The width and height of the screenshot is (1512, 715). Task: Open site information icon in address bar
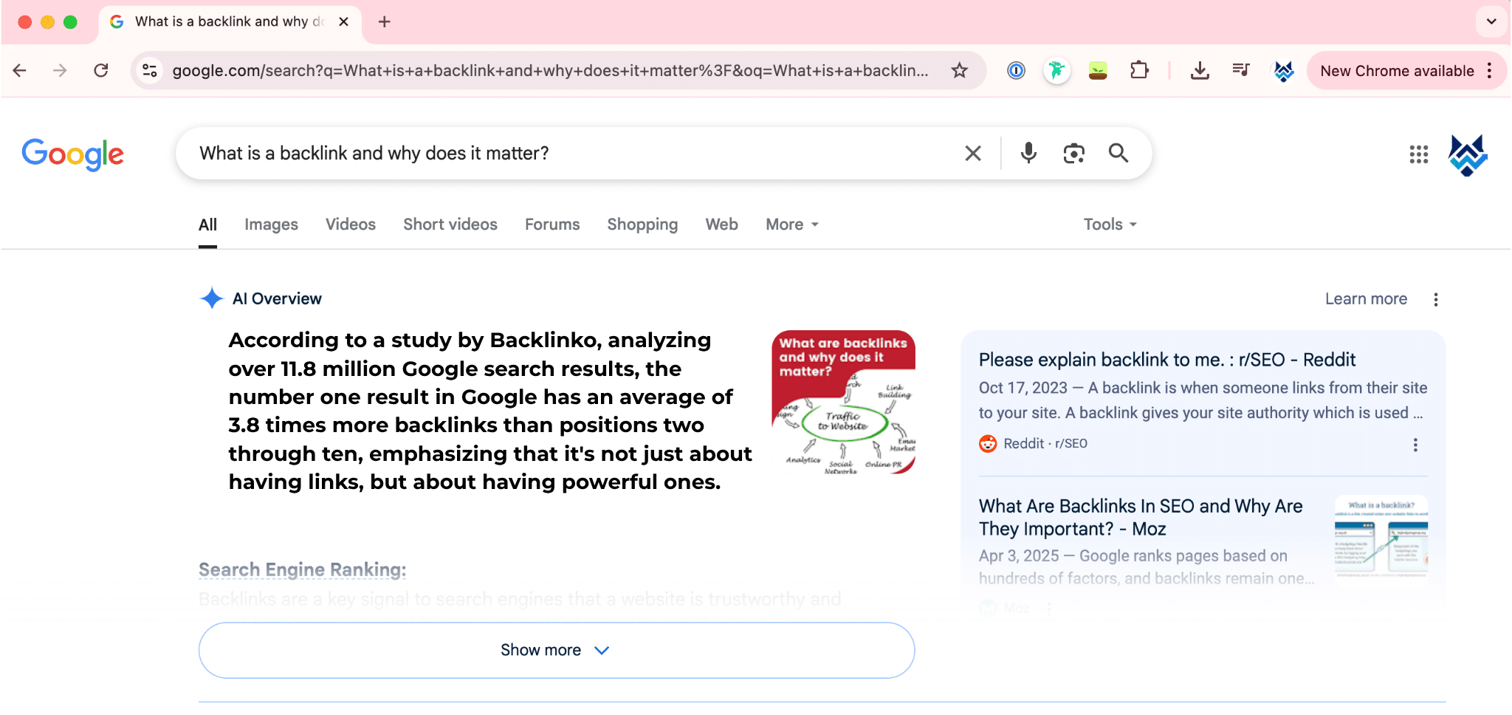click(x=150, y=70)
